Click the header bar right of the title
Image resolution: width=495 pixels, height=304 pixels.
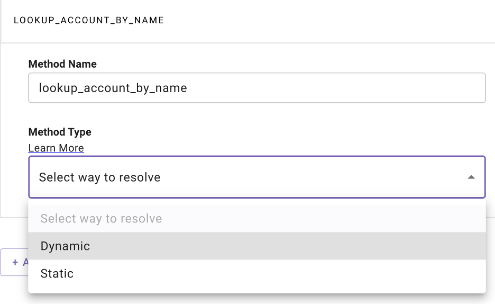[x=328, y=21]
